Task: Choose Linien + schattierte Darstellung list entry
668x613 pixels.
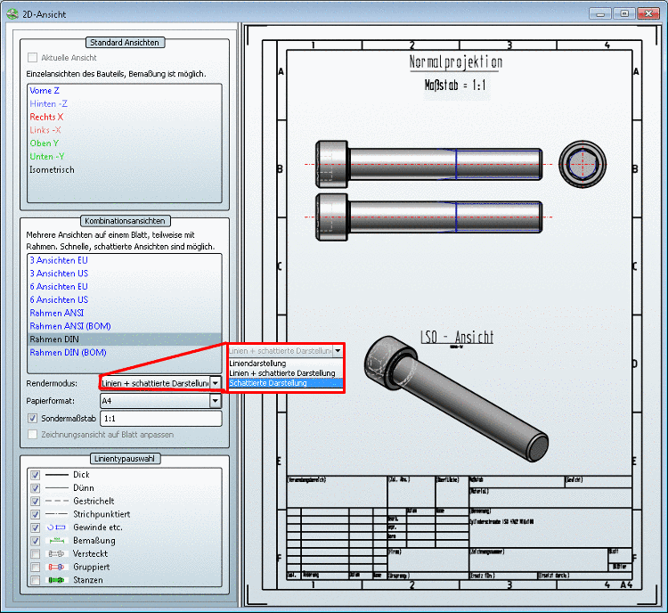Action: 285,373
